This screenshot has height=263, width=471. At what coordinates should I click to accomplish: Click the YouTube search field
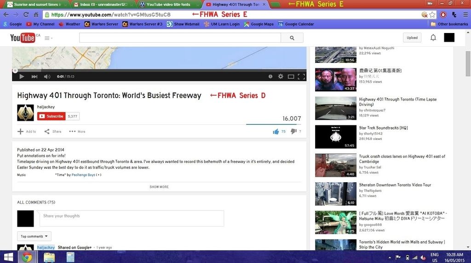(180, 38)
